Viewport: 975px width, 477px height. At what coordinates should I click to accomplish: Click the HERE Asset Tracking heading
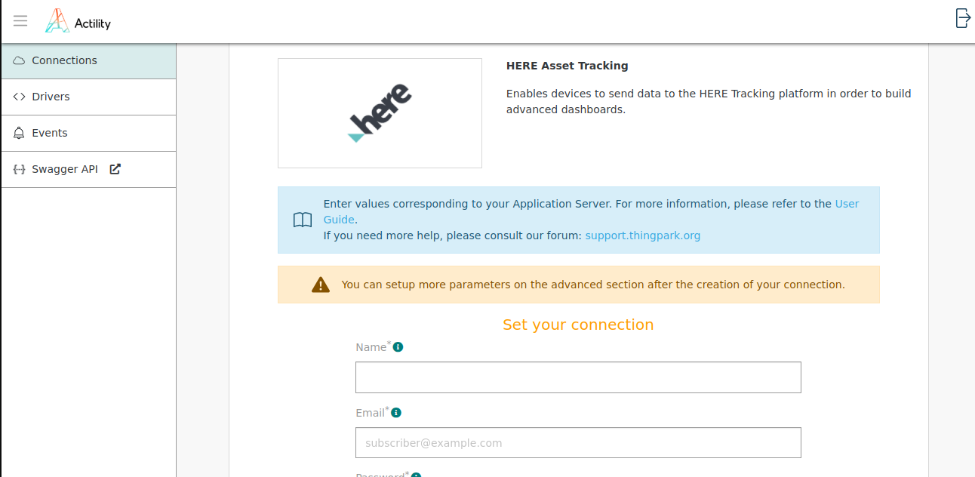pyautogui.click(x=567, y=66)
